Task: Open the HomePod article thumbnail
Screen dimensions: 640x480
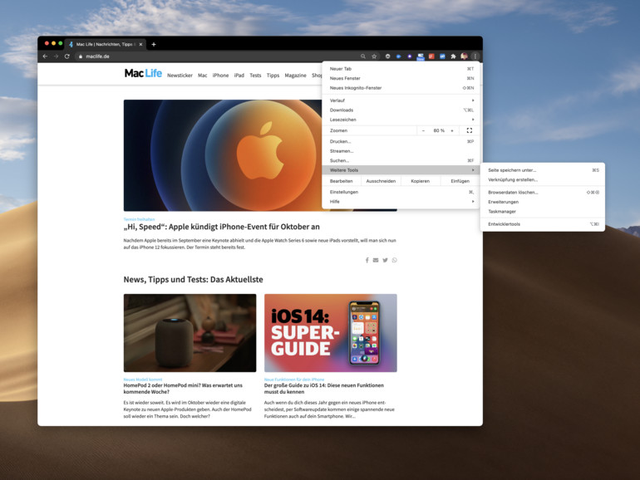Action: (x=190, y=333)
